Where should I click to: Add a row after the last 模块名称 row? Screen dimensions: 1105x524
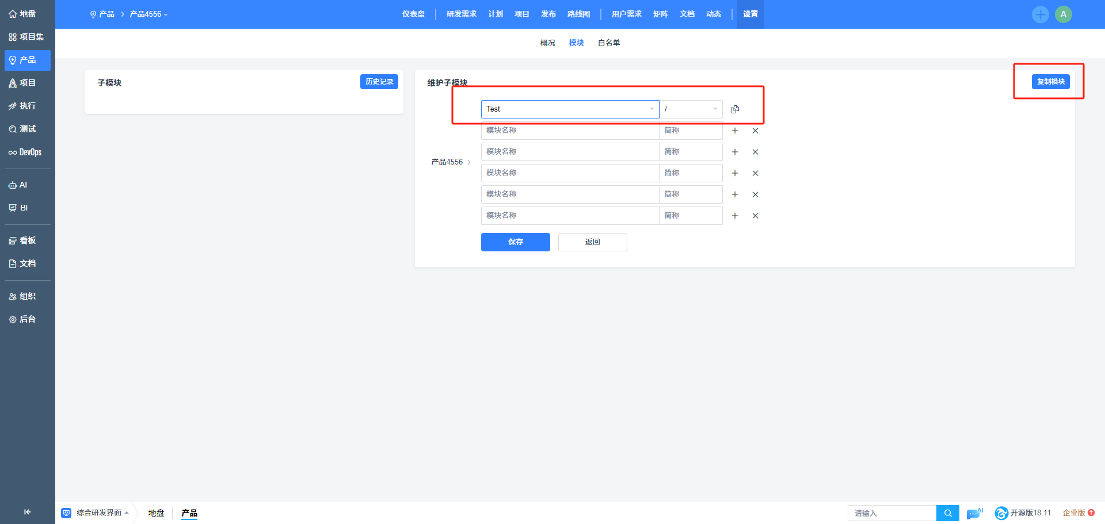[735, 216]
